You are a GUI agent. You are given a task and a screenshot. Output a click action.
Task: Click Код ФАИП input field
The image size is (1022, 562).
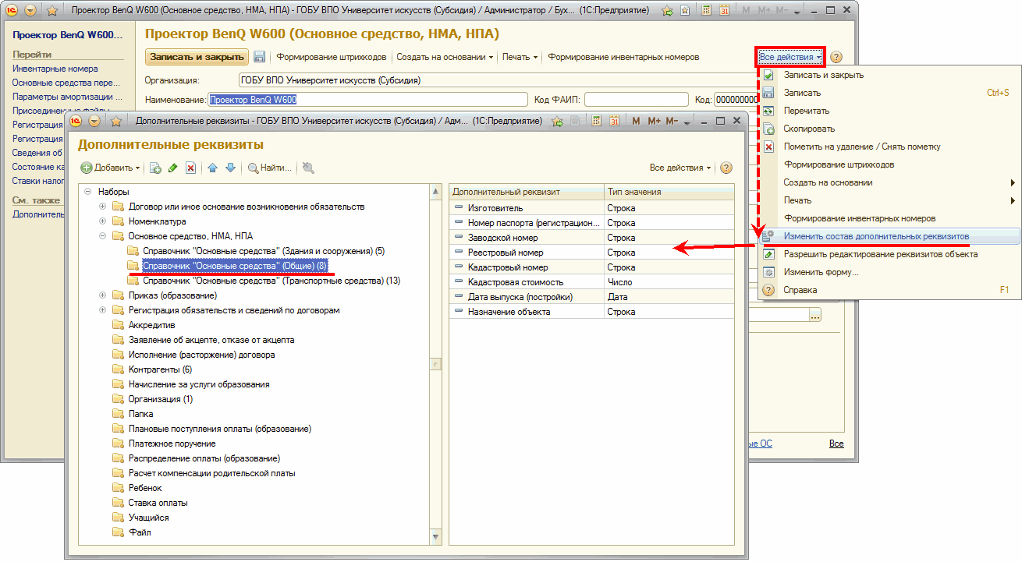[x=637, y=100]
